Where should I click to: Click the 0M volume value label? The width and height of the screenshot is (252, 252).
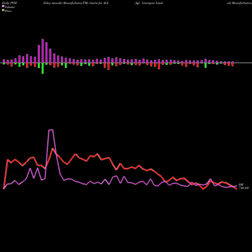(x=241, y=184)
